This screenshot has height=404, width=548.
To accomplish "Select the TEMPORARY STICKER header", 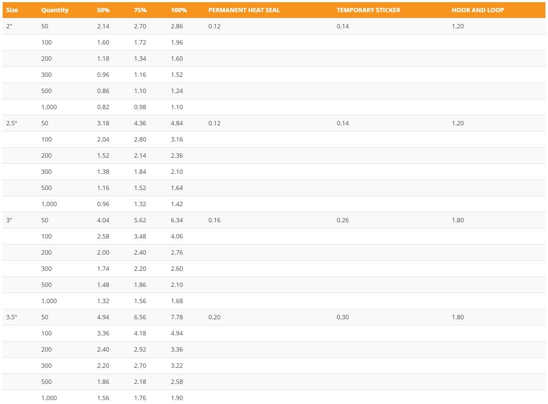I will coord(368,10).
